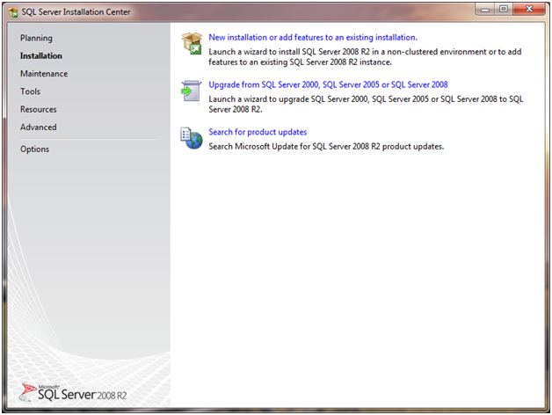552x415 pixels.
Task: Click the 'Search Microsoft Update for SQL Server' description
Action: pyautogui.click(x=326, y=146)
